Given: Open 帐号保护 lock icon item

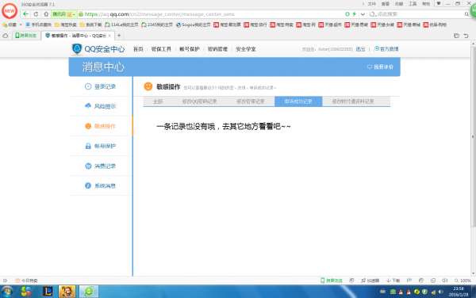Looking at the screenshot, I should pyautogui.click(x=101, y=146).
